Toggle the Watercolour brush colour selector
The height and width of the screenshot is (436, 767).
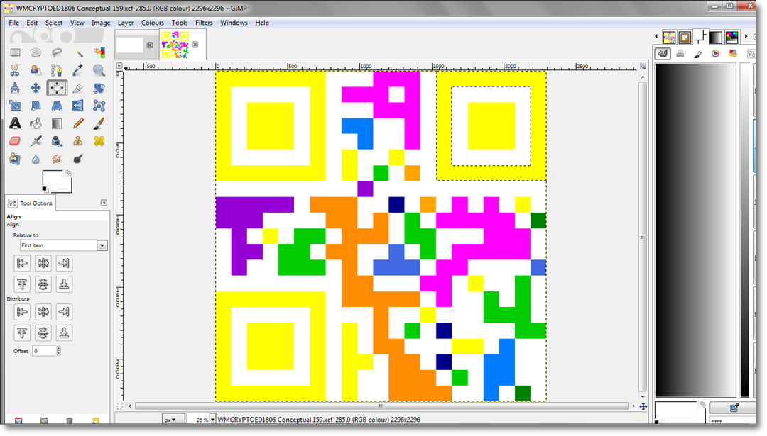(698, 54)
